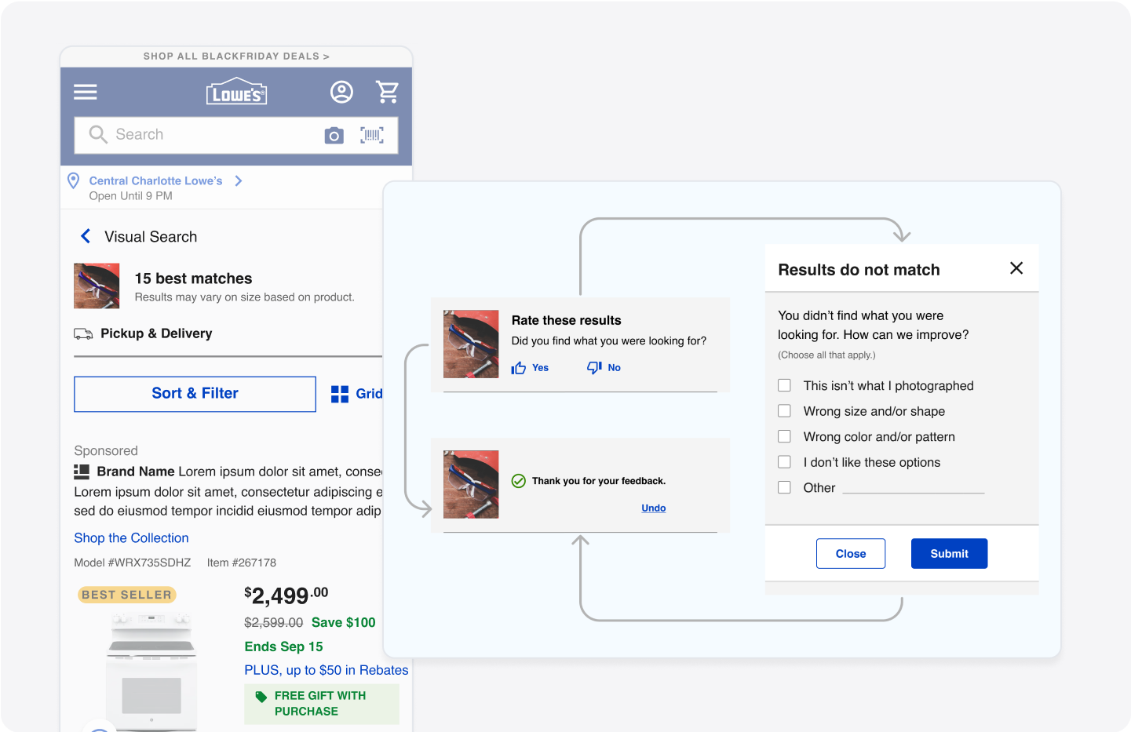The width and height of the screenshot is (1131, 732).
Task: Switch to Grid view
Action: click(x=357, y=394)
